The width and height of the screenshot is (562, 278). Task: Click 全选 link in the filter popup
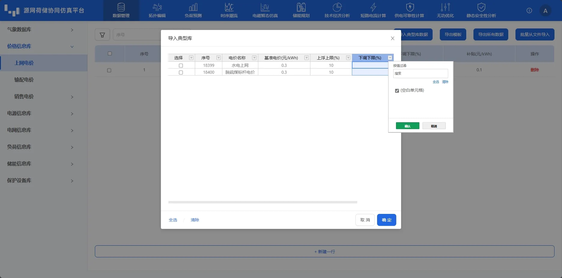[x=436, y=82]
